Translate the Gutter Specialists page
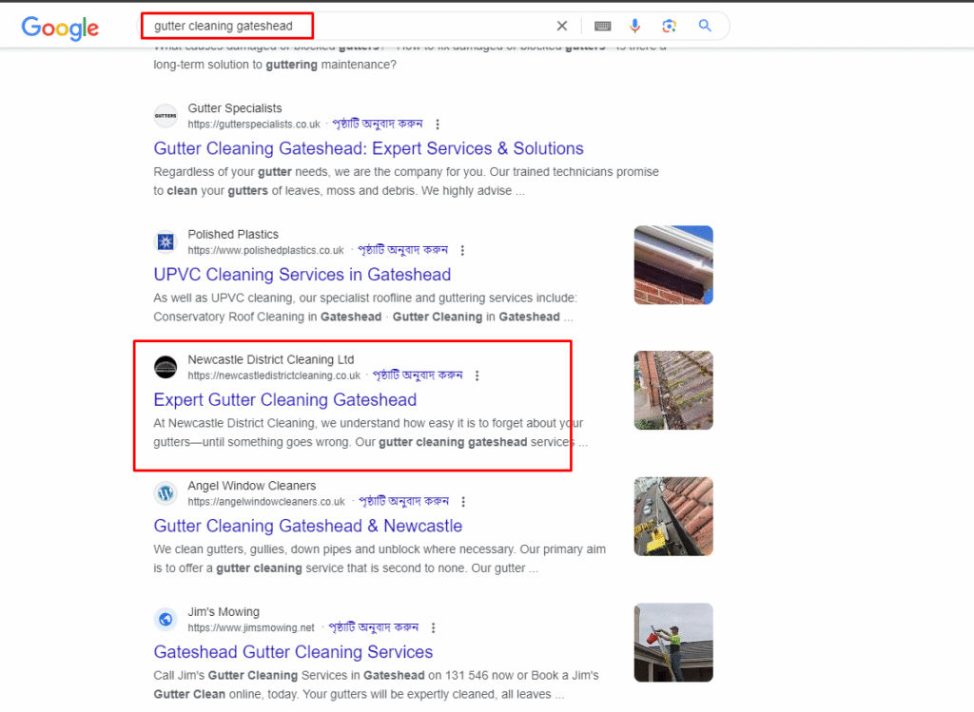 pos(378,124)
